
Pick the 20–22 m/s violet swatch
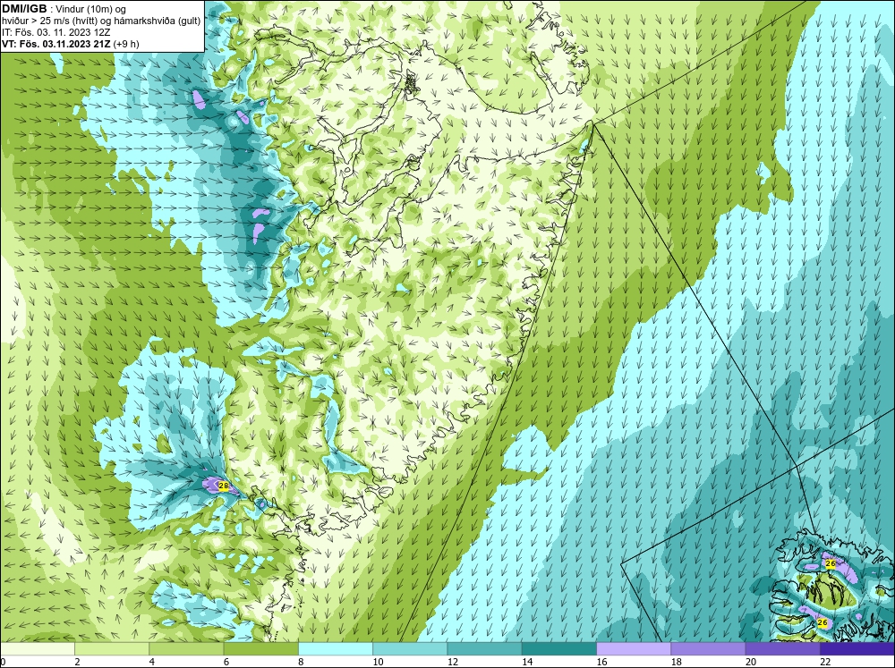pos(782,648)
